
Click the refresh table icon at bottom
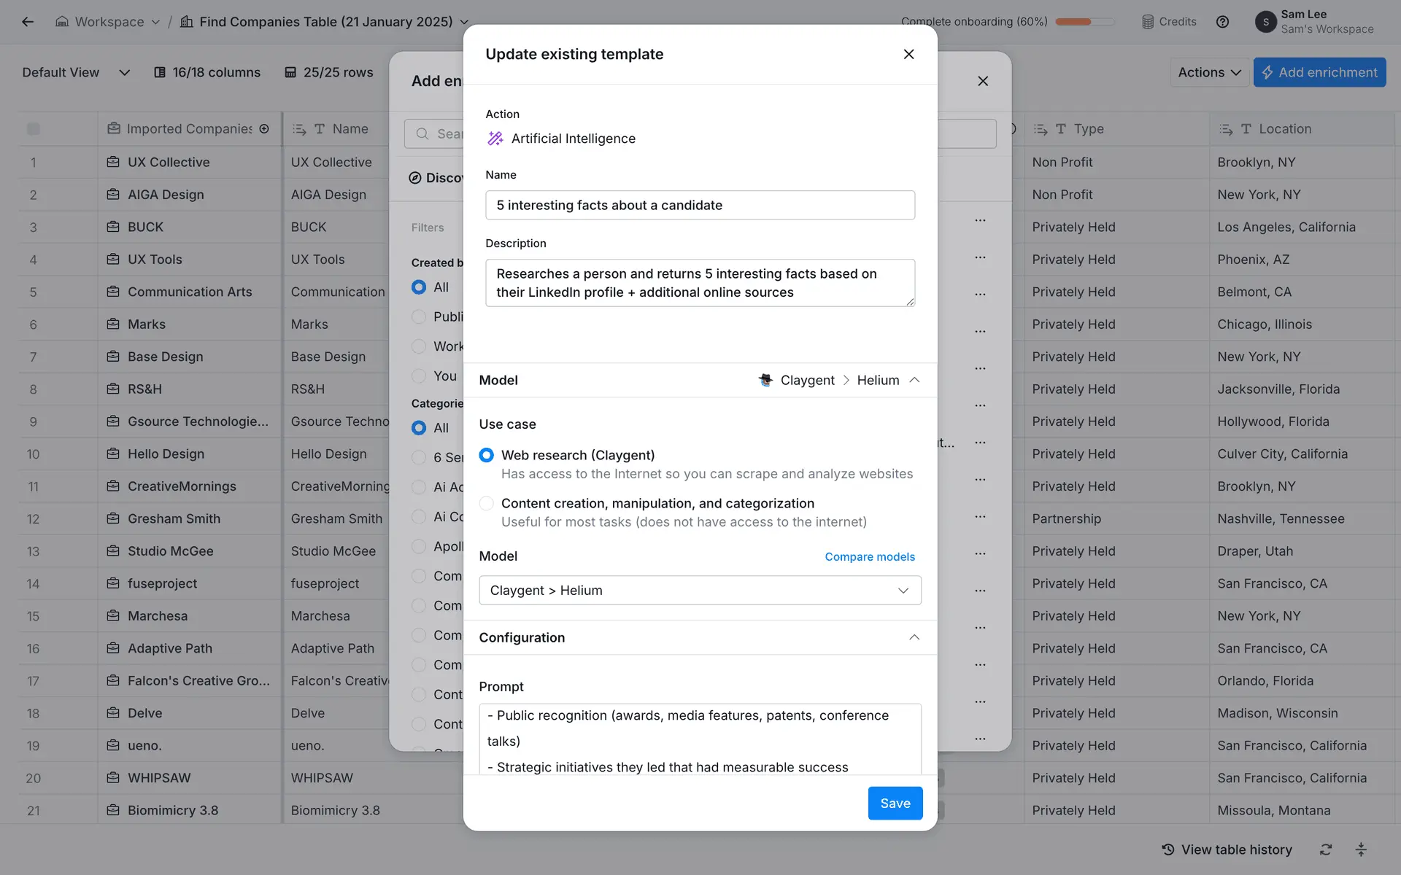point(1325,849)
